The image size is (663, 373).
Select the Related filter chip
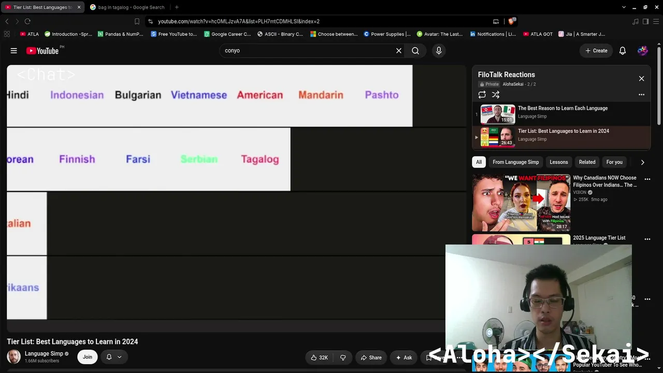[x=587, y=162]
